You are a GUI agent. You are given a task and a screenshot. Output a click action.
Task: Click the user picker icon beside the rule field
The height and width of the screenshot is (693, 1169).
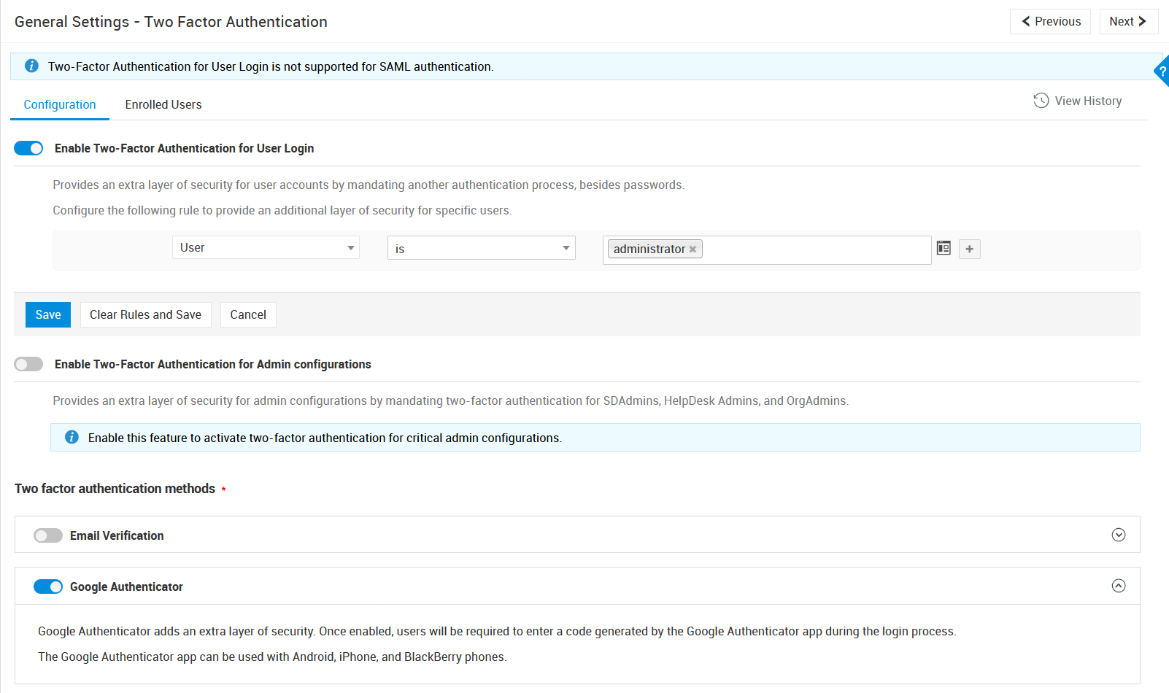pyautogui.click(x=944, y=248)
